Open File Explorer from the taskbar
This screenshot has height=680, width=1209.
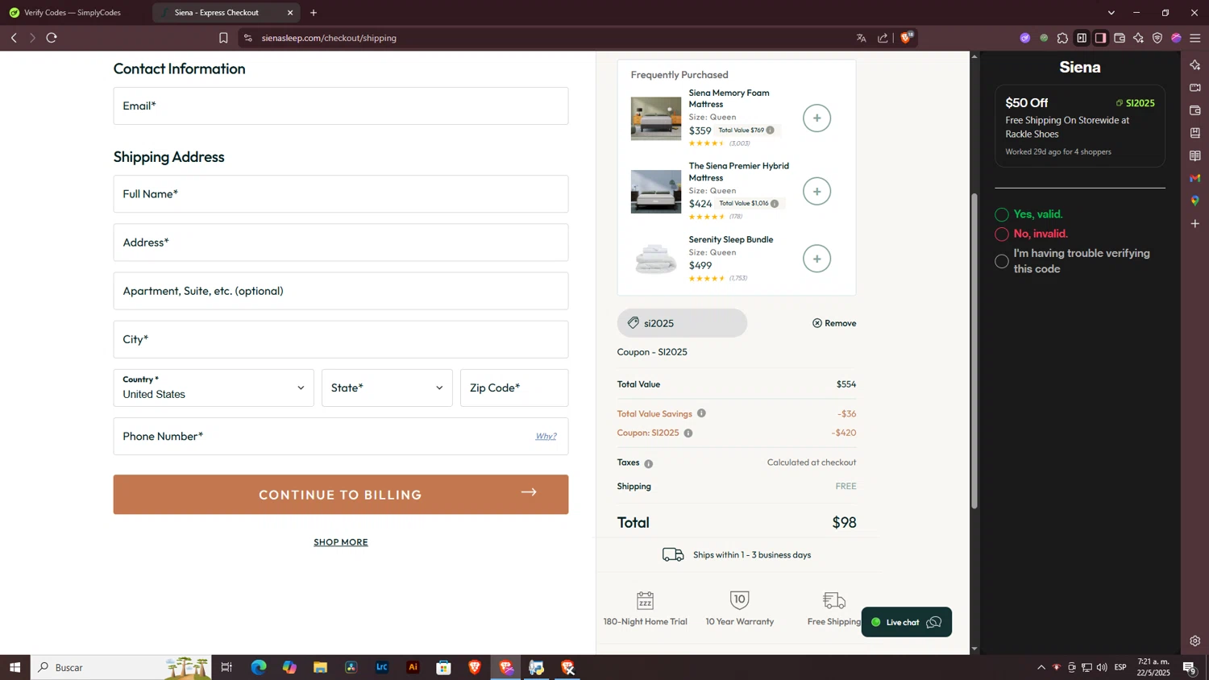[320, 667]
